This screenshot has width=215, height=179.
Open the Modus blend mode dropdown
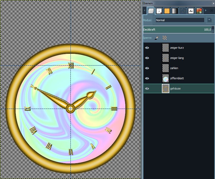click(x=180, y=20)
